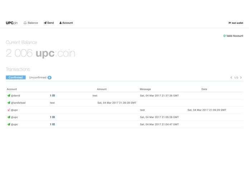Click the Transactions heading
249x177 pixels.
18,69
